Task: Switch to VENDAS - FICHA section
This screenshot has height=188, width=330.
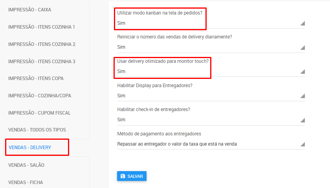Action: 26,183
